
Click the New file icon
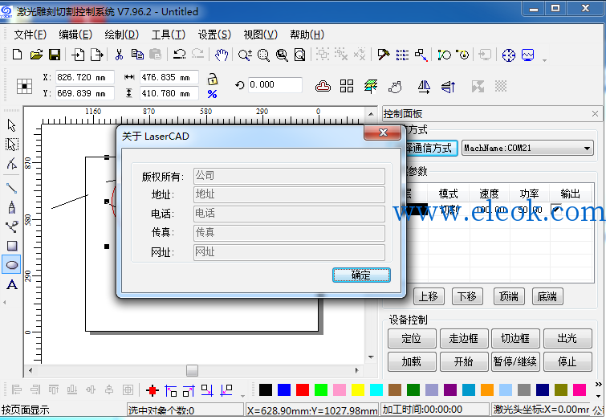point(17,55)
